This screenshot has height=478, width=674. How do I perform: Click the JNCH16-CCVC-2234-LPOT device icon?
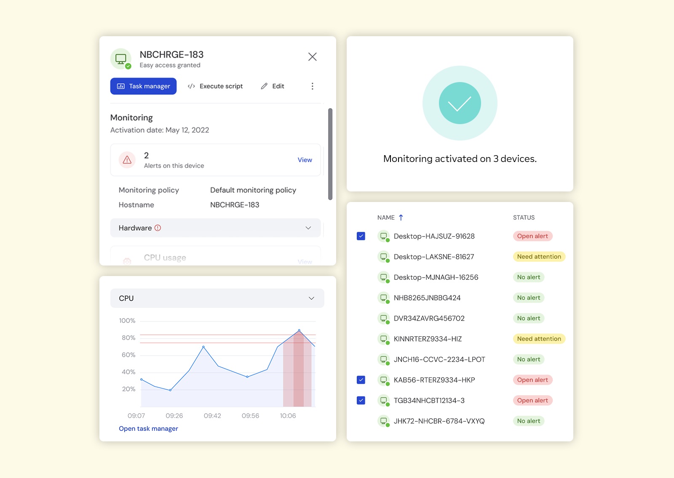[x=384, y=359]
